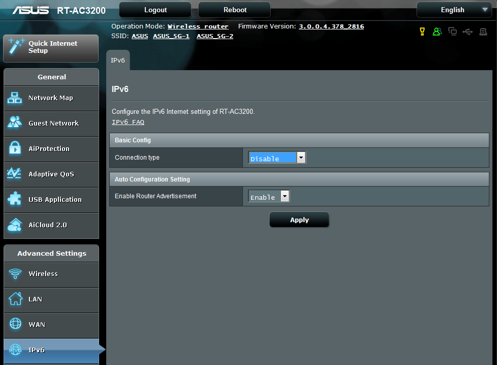Open the USB Application section
This screenshot has height=365, width=497.
pos(51,200)
